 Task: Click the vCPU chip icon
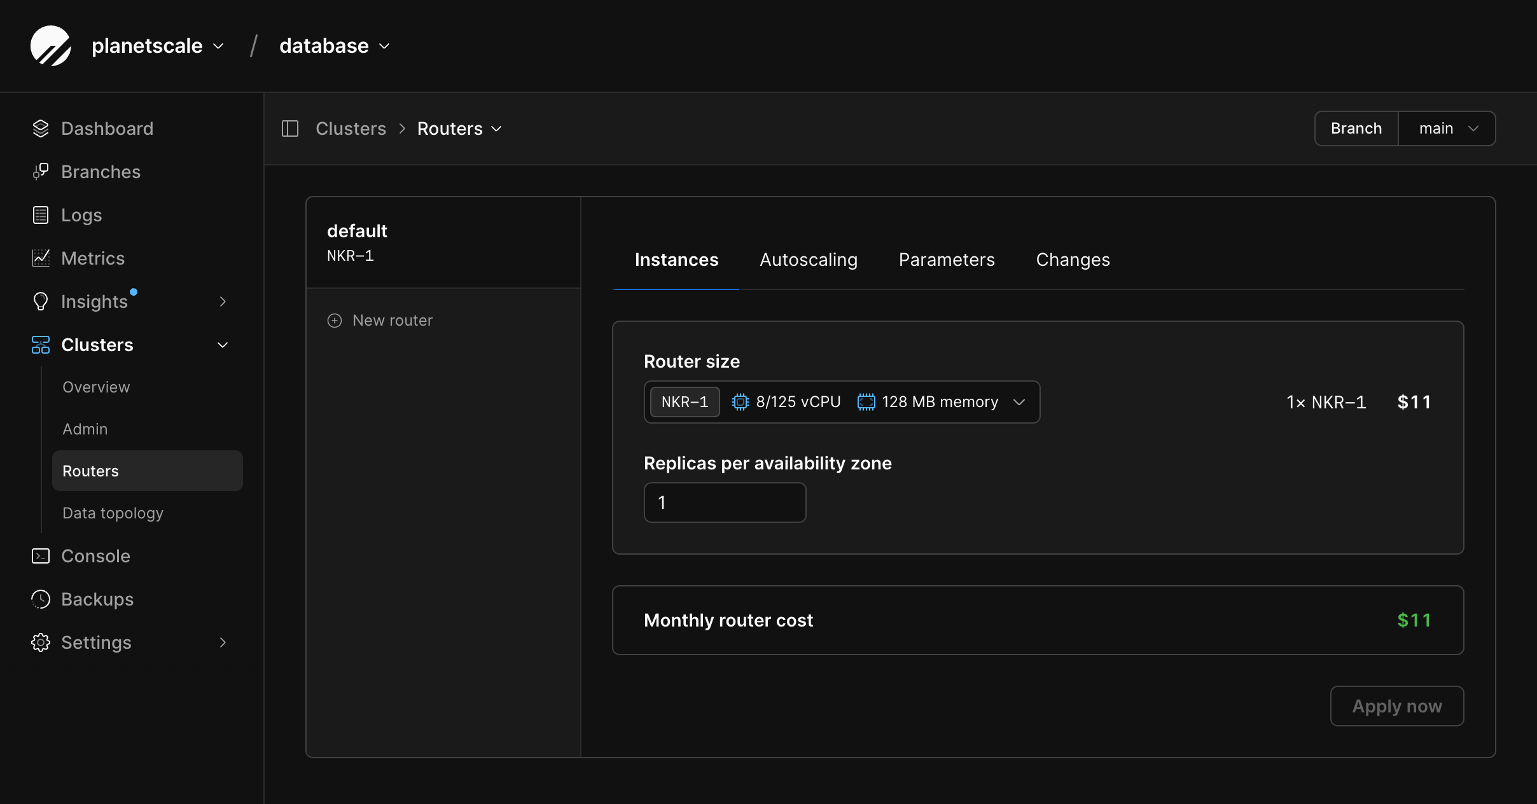[740, 402]
